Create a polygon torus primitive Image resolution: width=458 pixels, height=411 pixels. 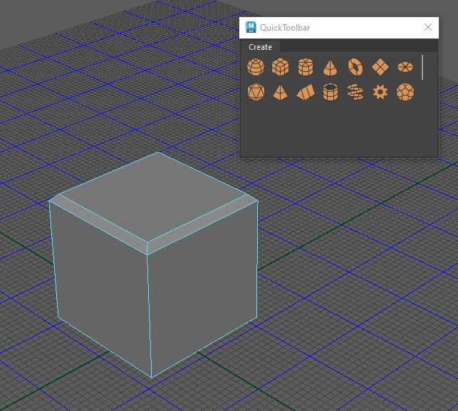(355, 67)
